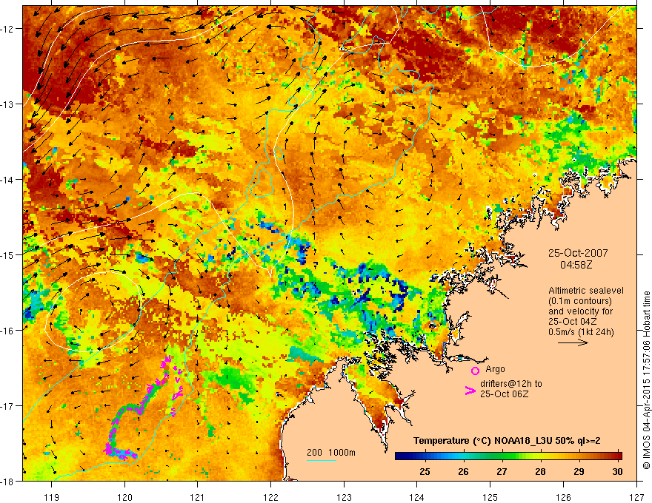Viewport: 652px width, 503px height.
Task: Click latitude axis label -16
Action: 7,331
